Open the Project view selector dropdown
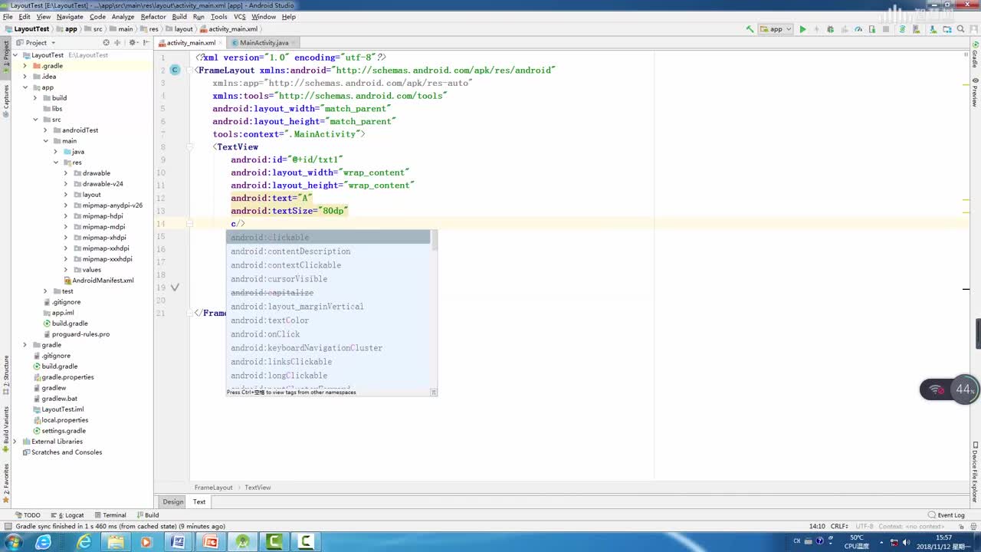The height and width of the screenshot is (552, 981). point(36,43)
